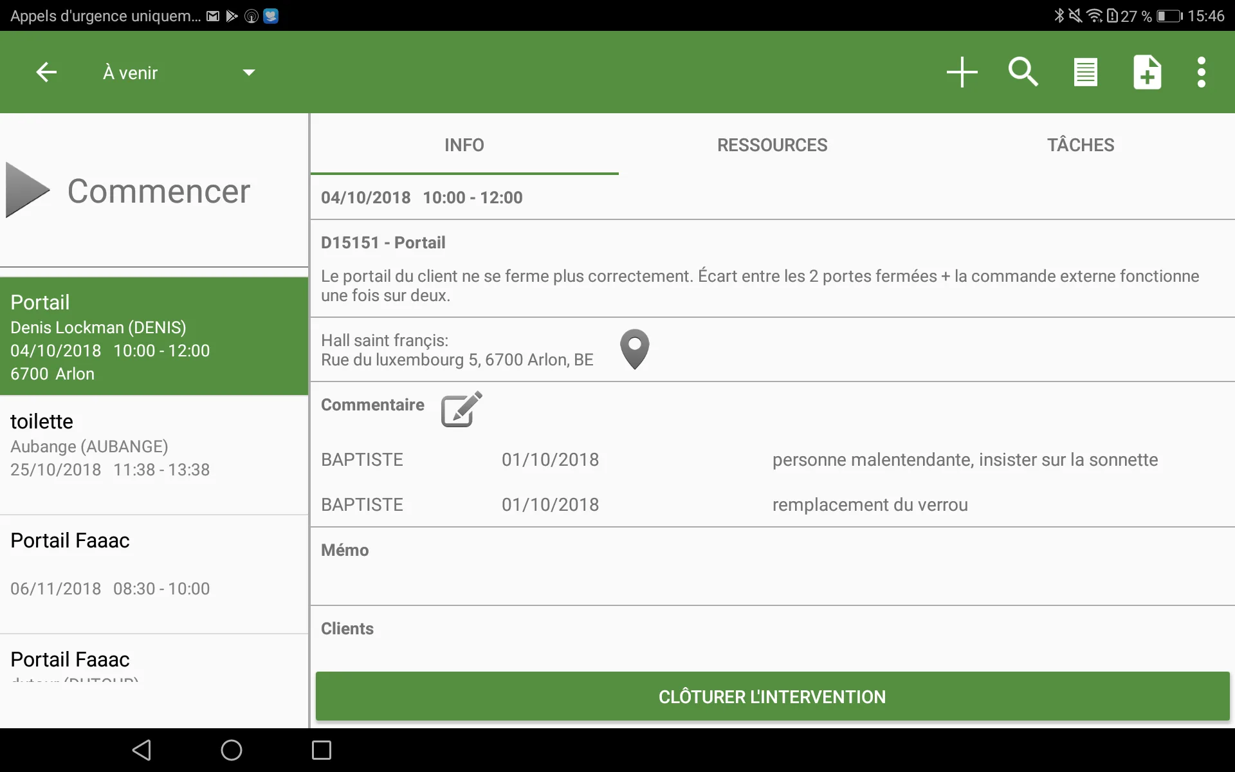The image size is (1235, 772).
Task: Tap the Bluetooth status icon
Action: [x=1059, y=15]
